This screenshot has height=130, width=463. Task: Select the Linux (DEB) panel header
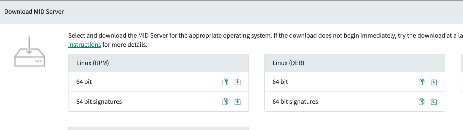point(355,63)
